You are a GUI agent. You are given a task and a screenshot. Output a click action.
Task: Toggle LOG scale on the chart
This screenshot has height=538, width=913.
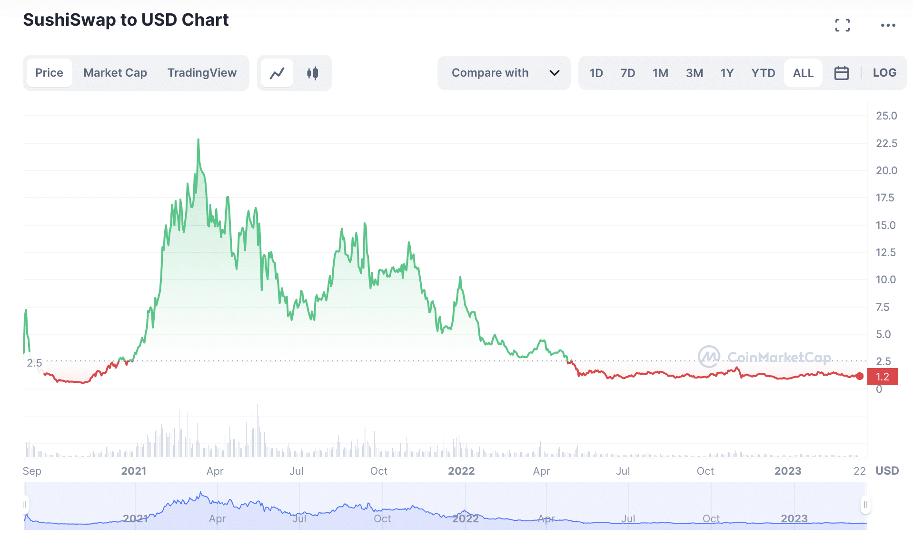coord(884,73)
